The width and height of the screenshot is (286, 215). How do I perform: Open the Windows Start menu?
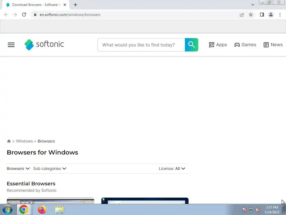(x=8, y=209)
